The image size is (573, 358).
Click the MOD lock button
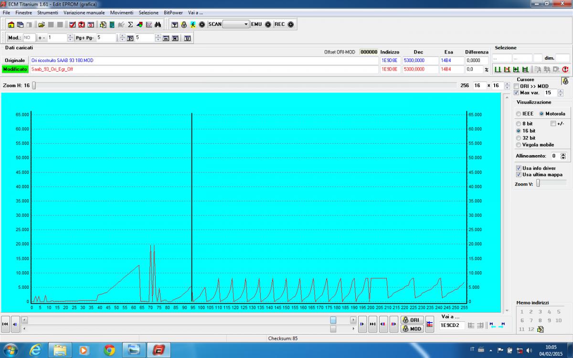click(x=412, y=328)
